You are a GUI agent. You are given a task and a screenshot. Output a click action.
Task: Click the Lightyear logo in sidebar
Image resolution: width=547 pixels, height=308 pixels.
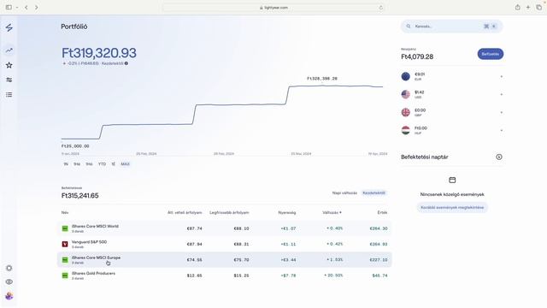(9, 27)
